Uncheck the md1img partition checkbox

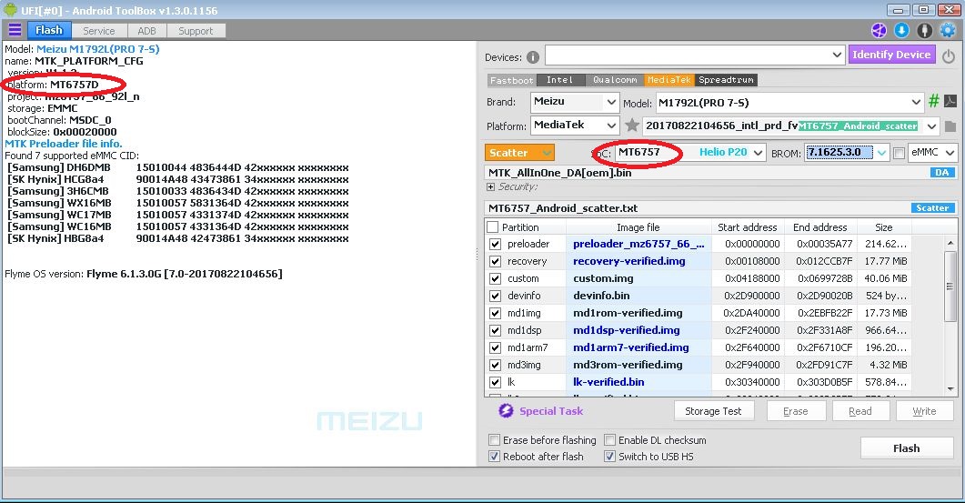tap(495, 313)
